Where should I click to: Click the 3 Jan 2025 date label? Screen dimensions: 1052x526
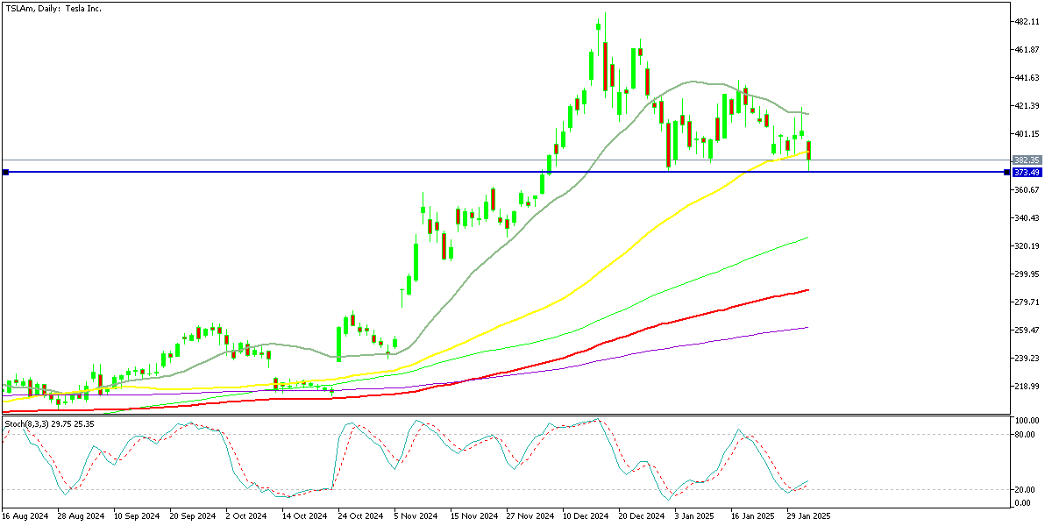click(695, 516)
